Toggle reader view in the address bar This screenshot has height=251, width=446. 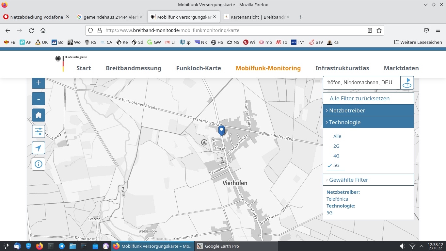(370, 30)
